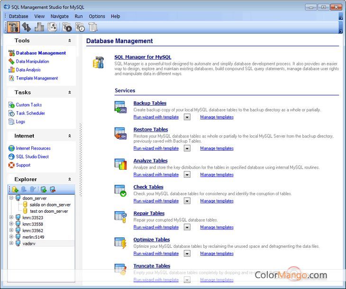Open the View menu
The height and width of the screenshot is (289, 346).
[39, 16]
